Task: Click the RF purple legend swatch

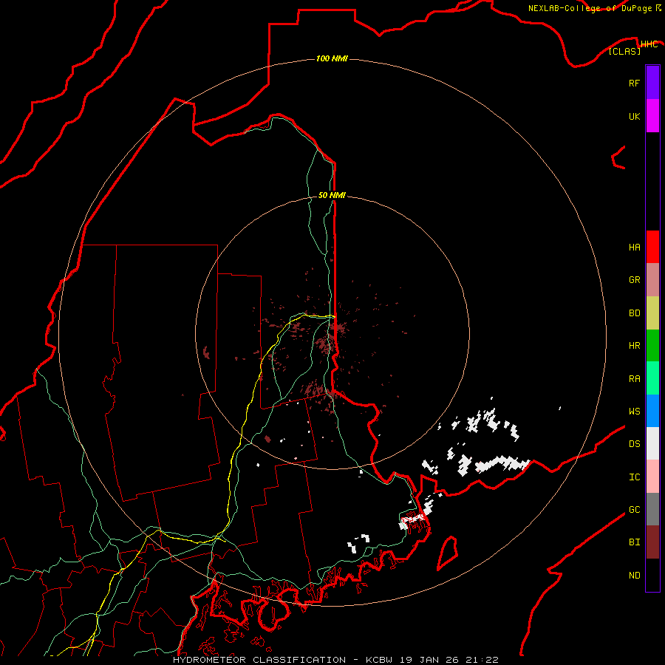Action: (x=652, y=83)
